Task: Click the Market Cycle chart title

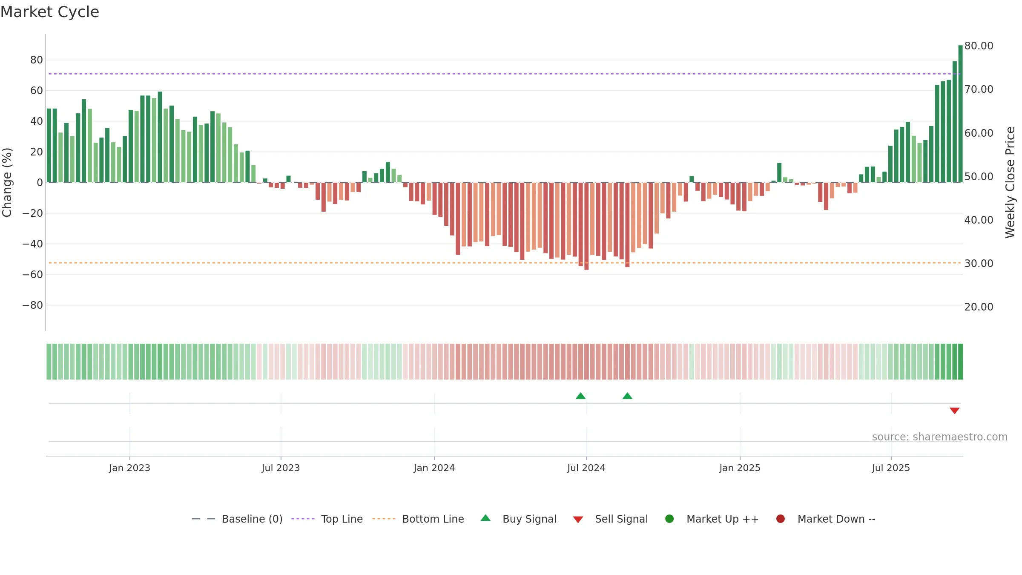Action: (50, 12)
